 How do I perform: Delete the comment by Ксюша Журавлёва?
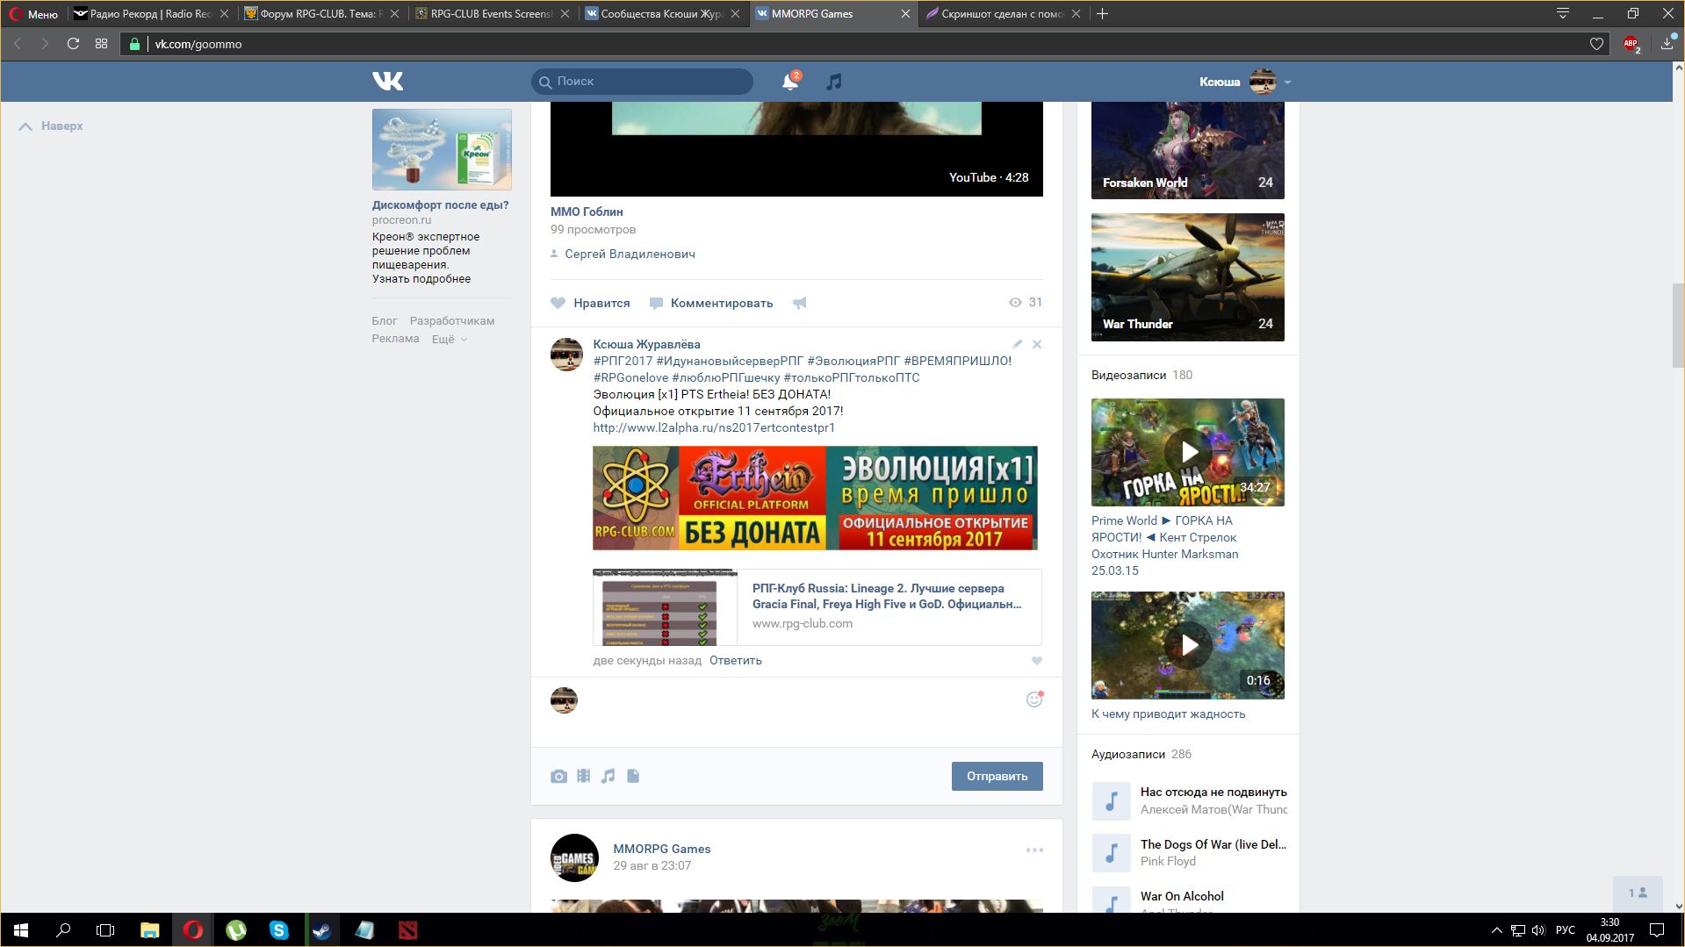pyautogui.click(x=1037, y=344)
